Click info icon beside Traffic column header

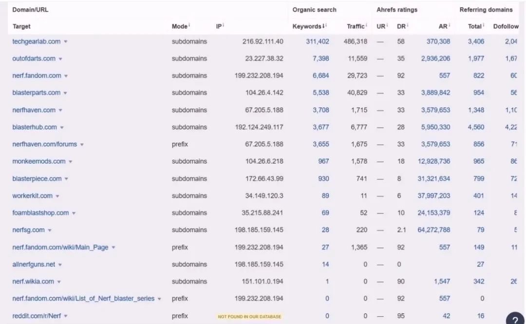pos(366,26)
